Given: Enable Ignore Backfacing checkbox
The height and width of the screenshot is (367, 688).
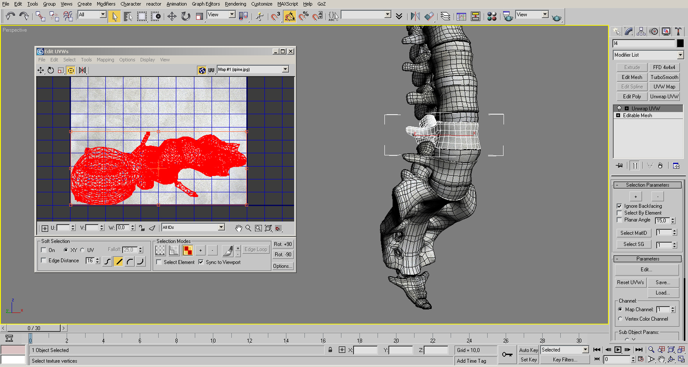Looking at the screenshot, I should pos(620,206).
